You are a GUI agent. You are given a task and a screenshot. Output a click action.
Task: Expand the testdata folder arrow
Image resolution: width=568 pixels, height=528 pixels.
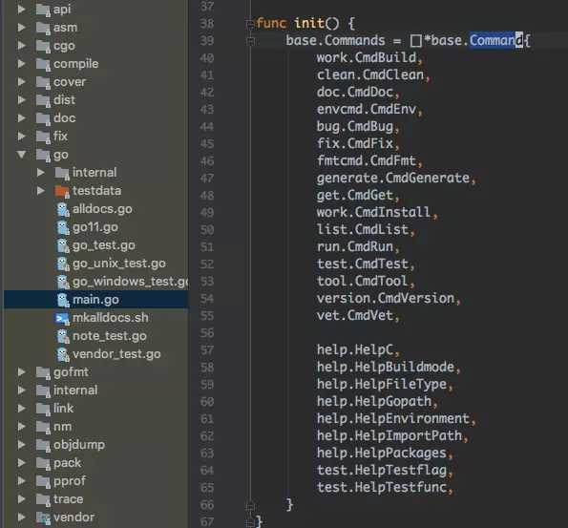40,191
